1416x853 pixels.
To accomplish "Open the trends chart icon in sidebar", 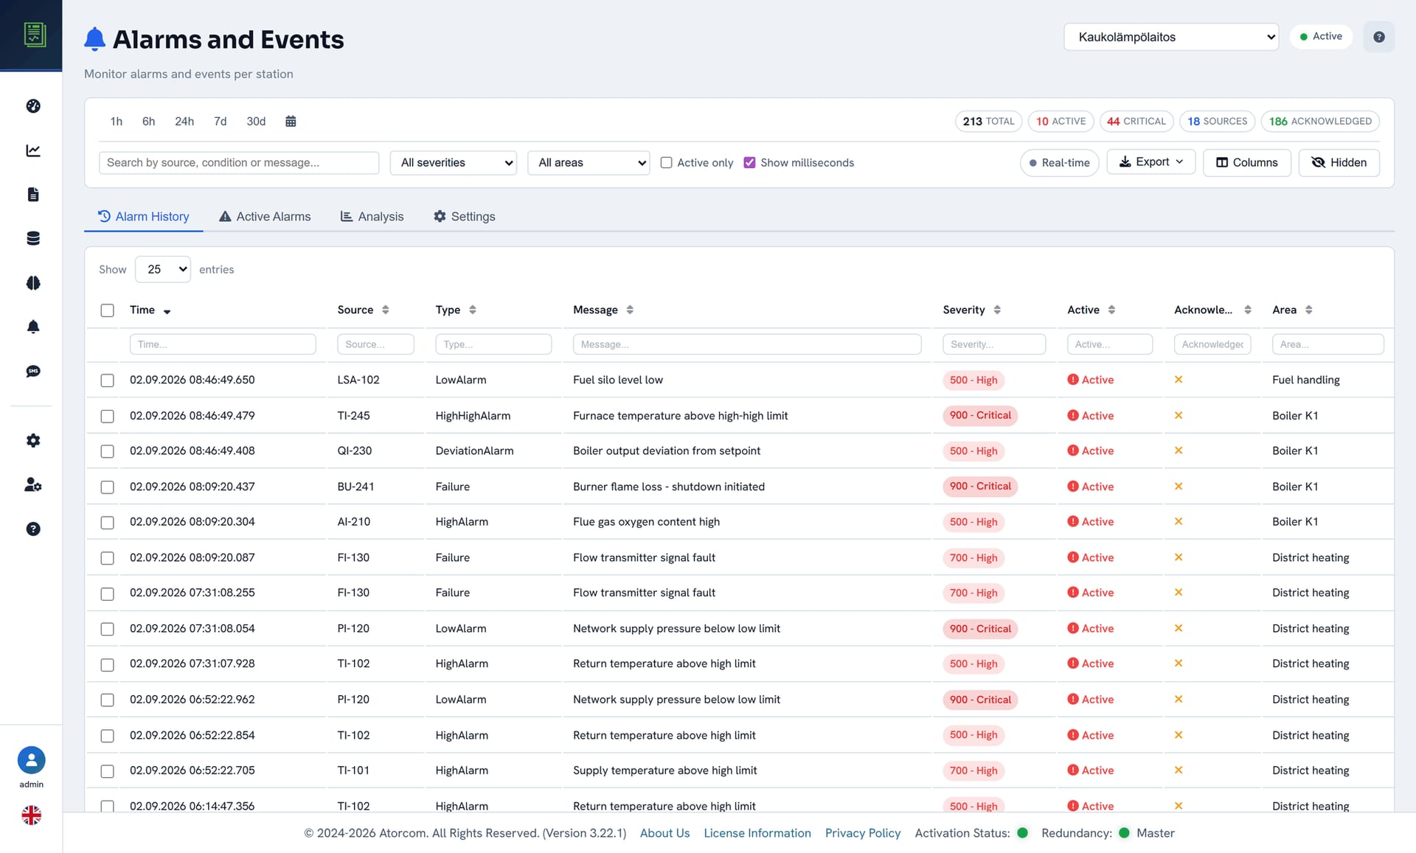I will point(33,150).
